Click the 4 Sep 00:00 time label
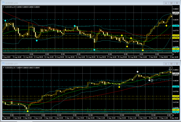This screenshot has height=122, width=181. [153, 57]
